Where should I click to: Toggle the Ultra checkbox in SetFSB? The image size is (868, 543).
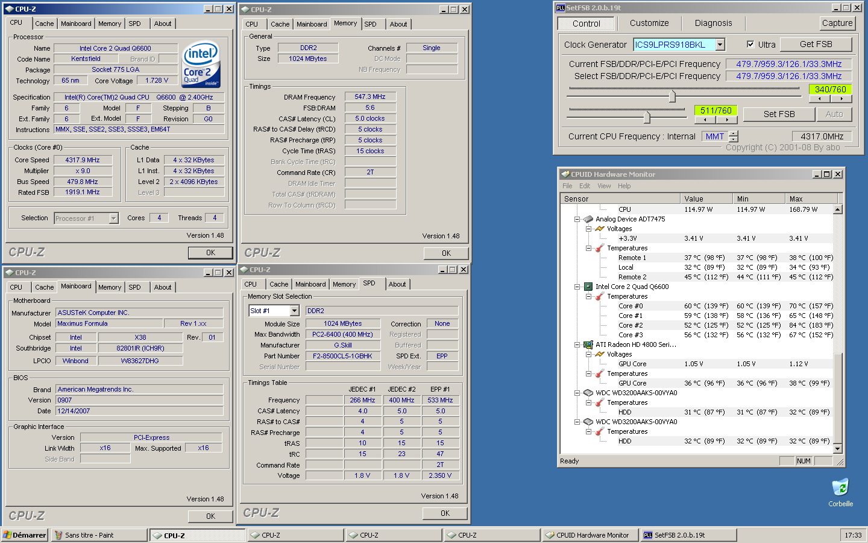click(x=750, y=44)
